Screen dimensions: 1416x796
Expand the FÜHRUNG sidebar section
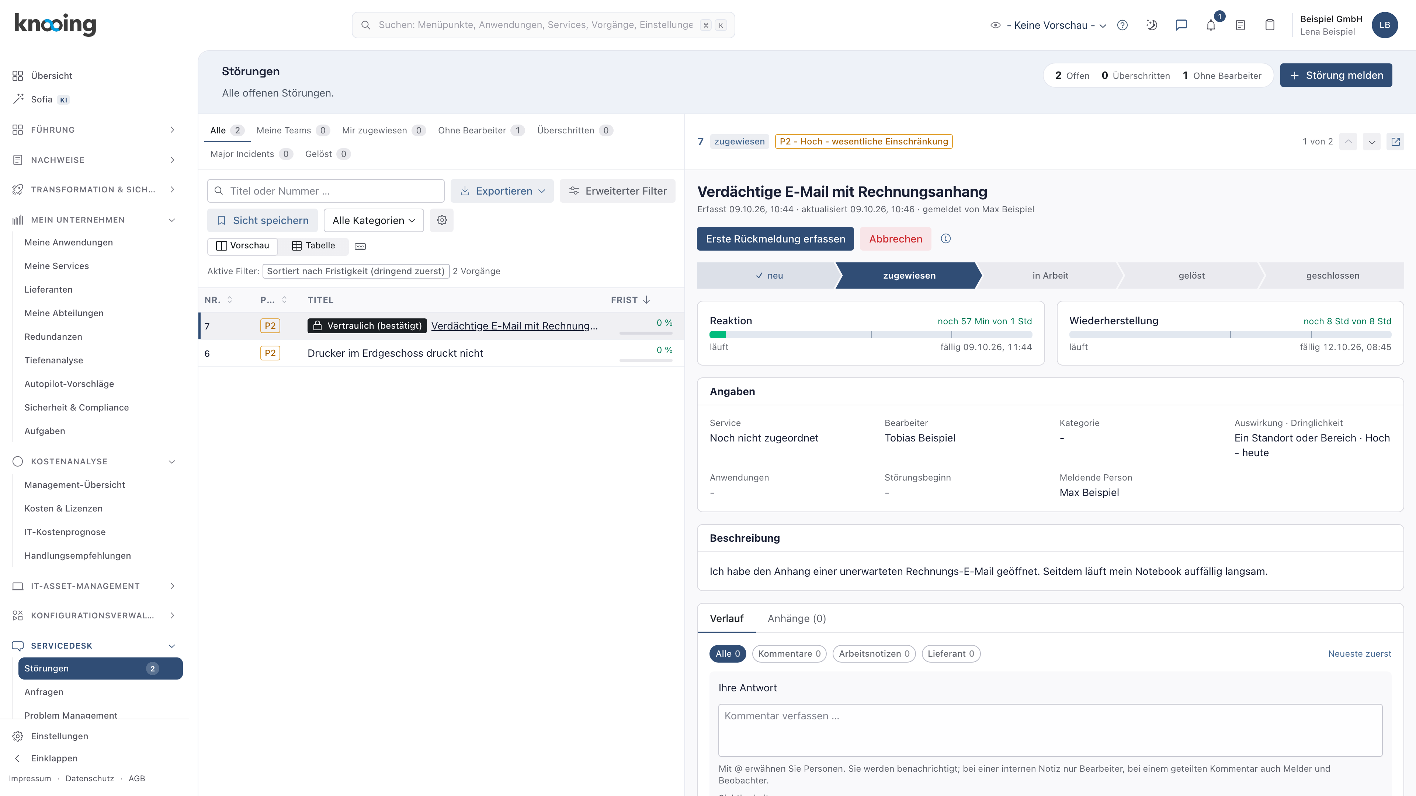tap(94, 130)
